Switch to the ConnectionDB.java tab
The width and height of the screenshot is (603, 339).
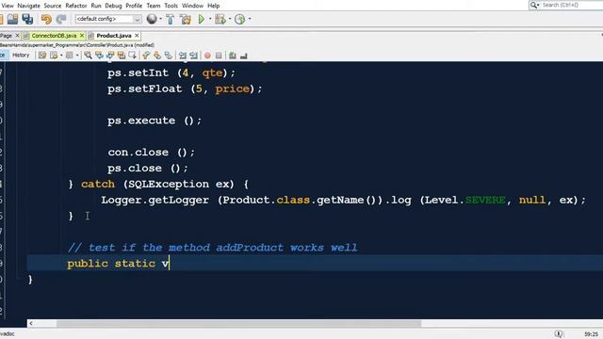coord(54,36)
